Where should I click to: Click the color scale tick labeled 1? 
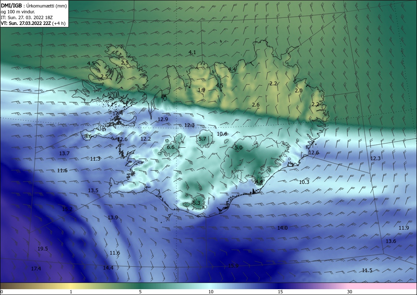[x=71, y=292]
